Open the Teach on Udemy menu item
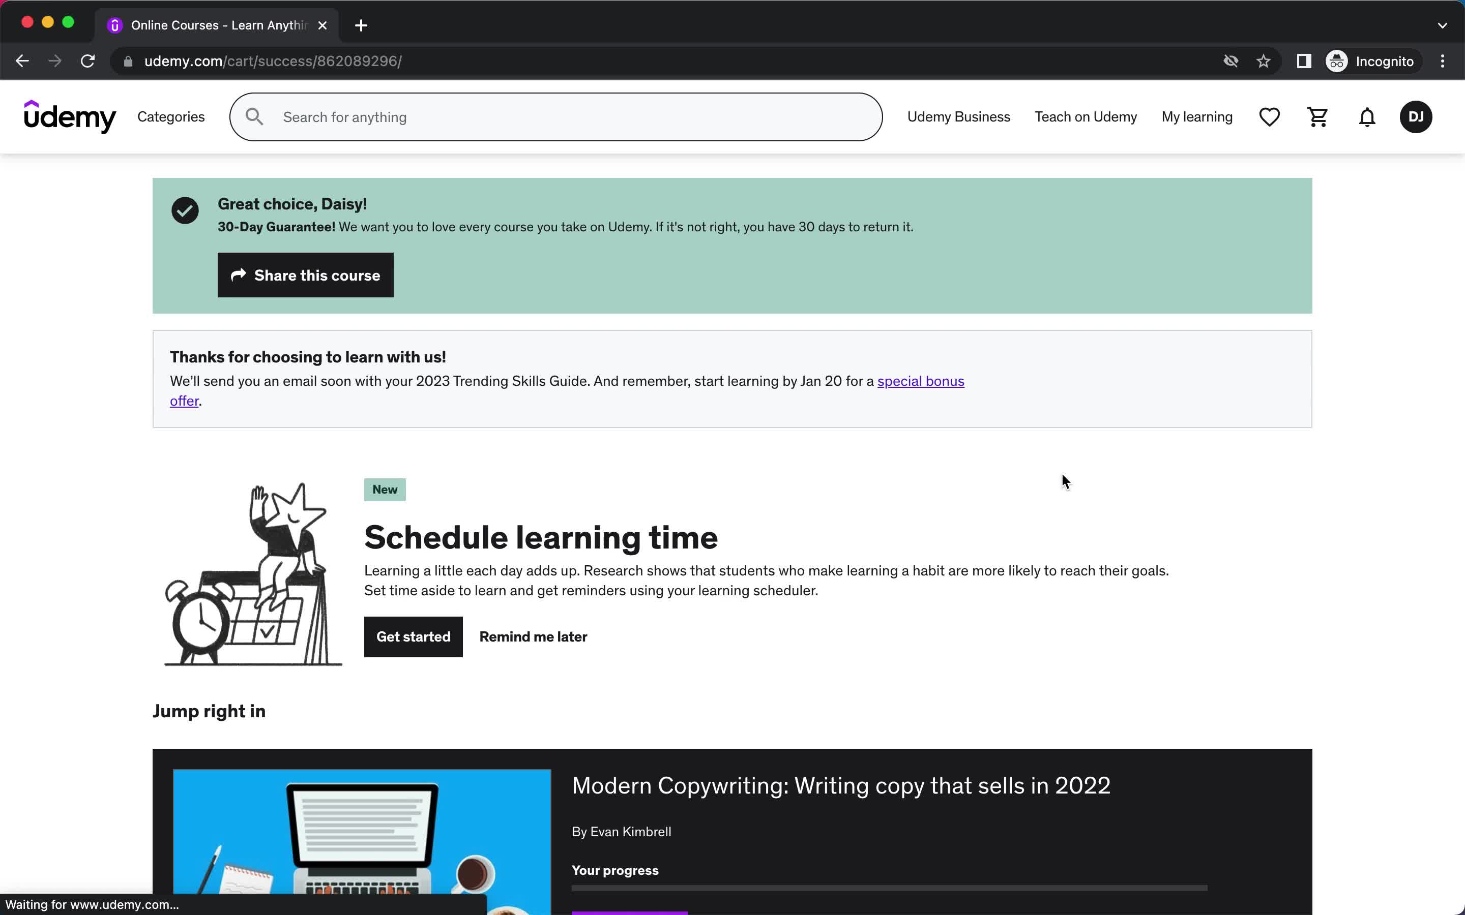The image size is (1465, 915). [x=1086, y=116]
